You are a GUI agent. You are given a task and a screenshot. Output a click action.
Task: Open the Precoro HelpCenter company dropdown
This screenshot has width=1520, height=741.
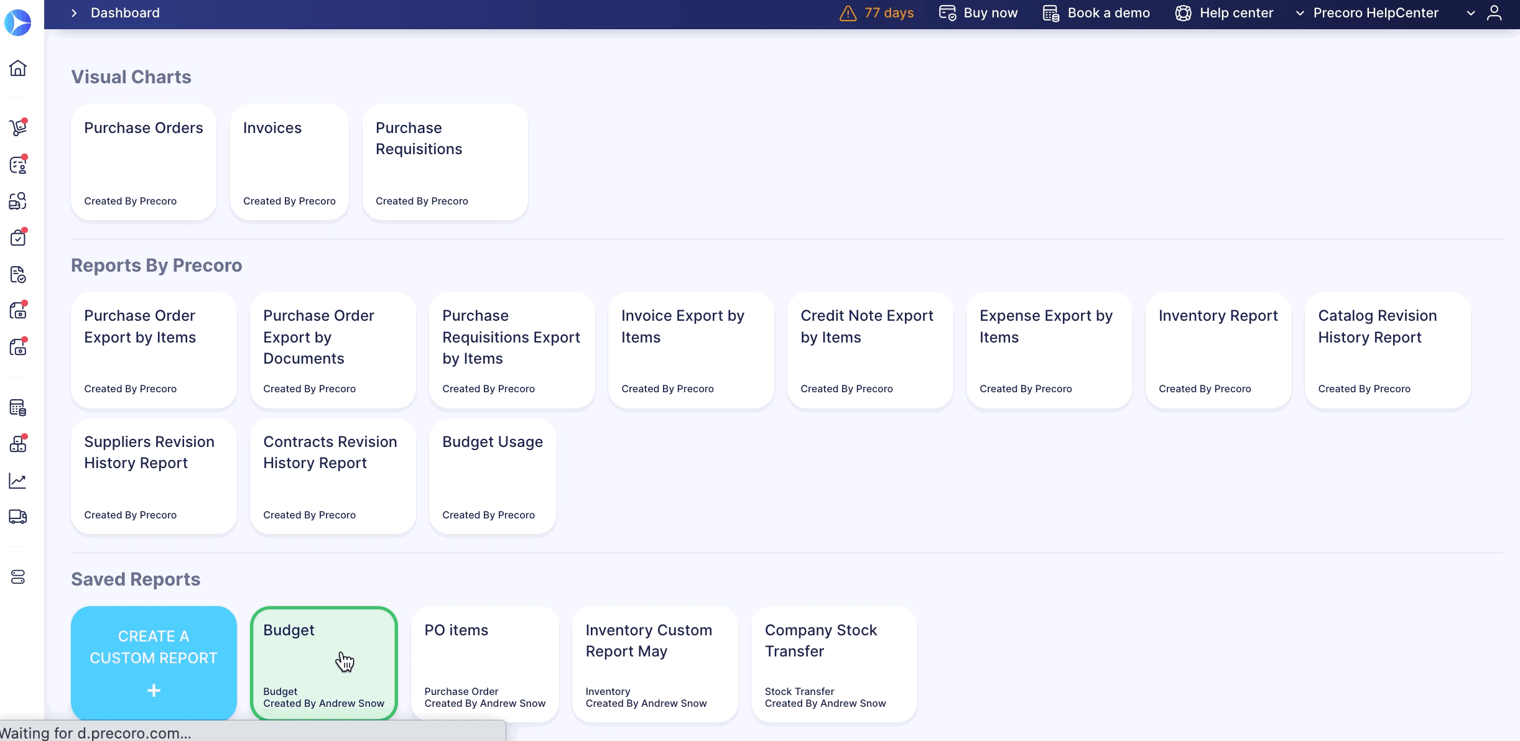(x=1367, y=13)
